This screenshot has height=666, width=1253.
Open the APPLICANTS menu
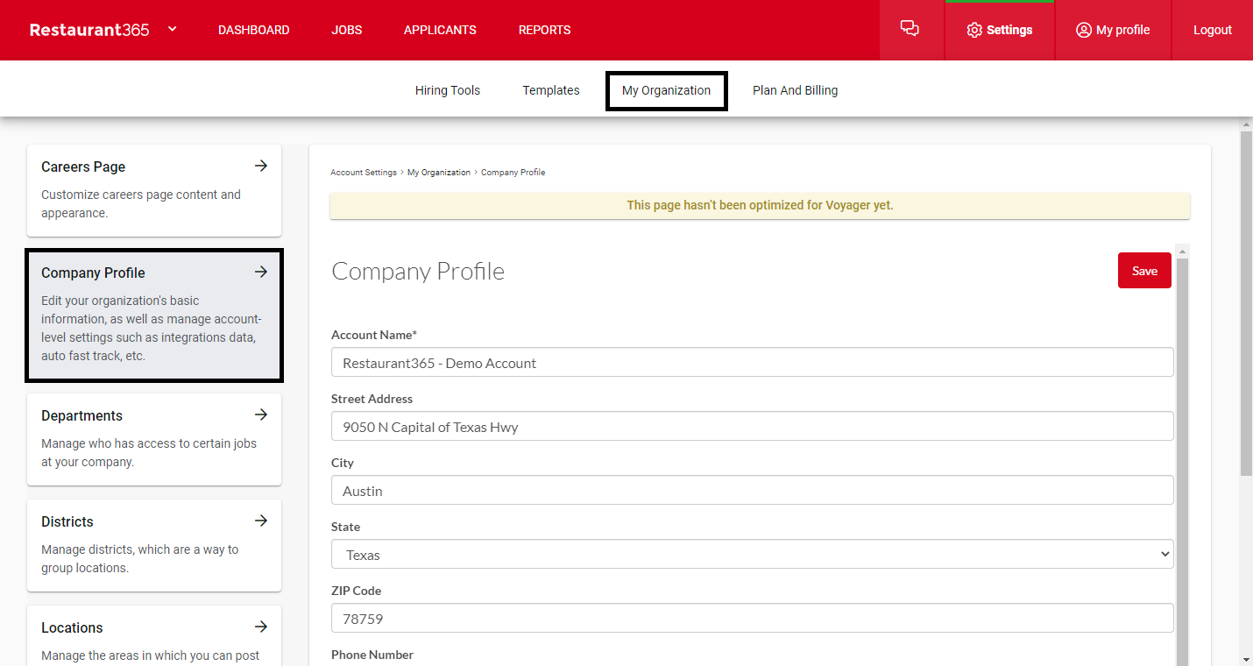(x=440, y=30)
